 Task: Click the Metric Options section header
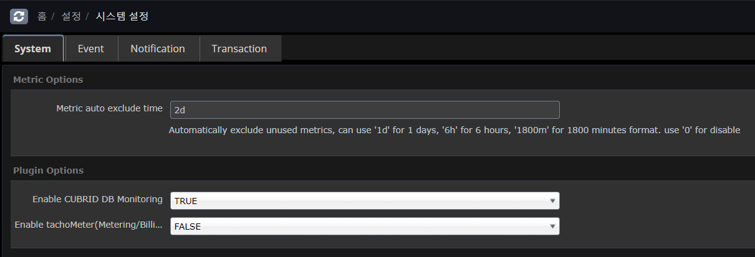(48, 80)
